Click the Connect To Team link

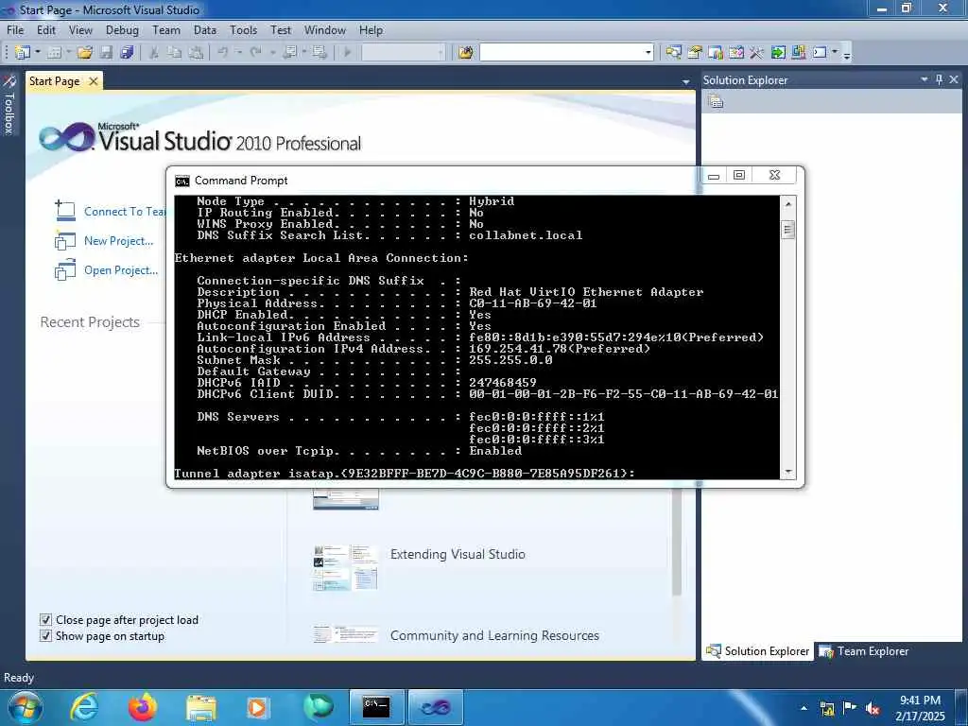[126, 212]
